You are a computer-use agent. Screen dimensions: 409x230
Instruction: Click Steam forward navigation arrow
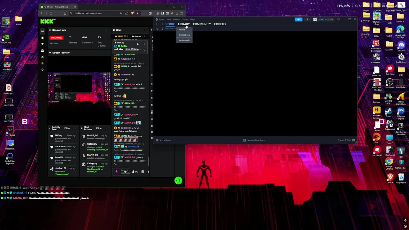tap(162, 24)
